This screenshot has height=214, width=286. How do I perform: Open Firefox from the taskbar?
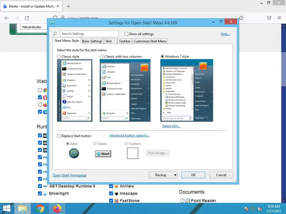[57, 208]
